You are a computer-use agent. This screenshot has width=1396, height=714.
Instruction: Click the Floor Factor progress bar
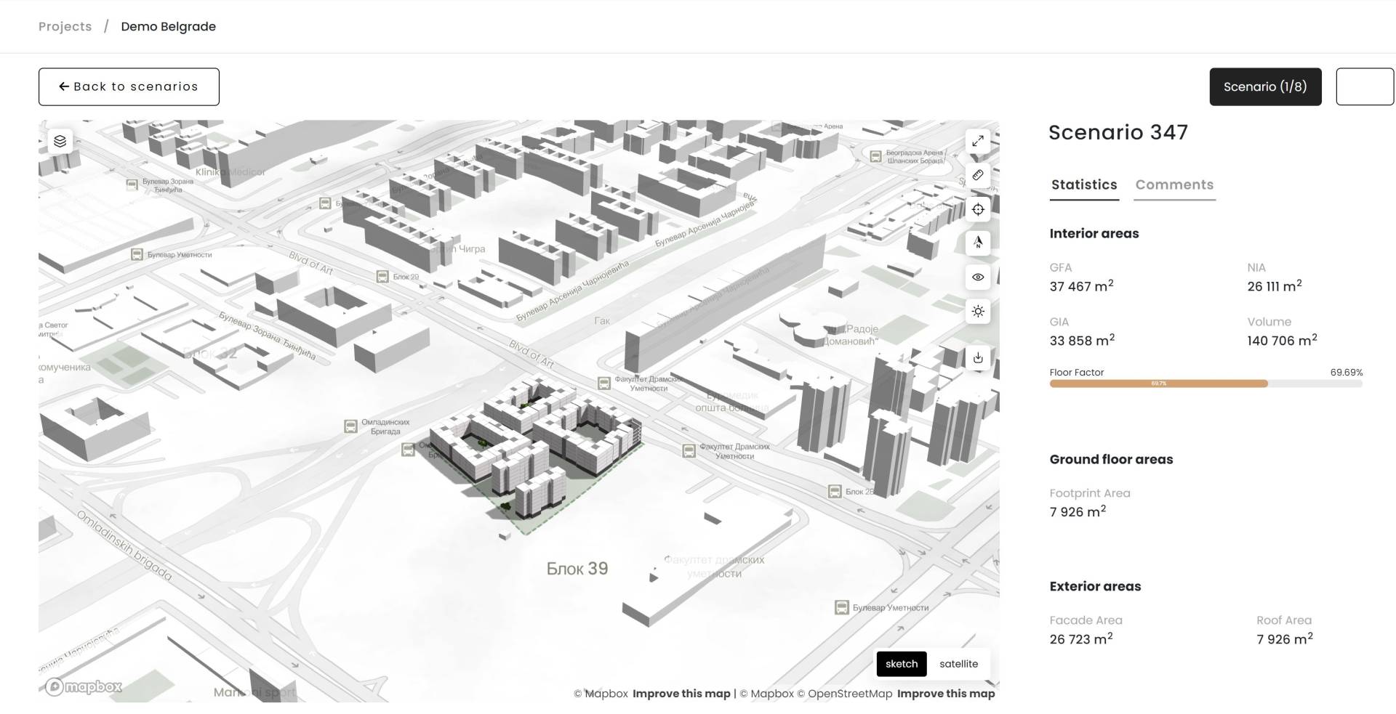[x=1205, y=384]
